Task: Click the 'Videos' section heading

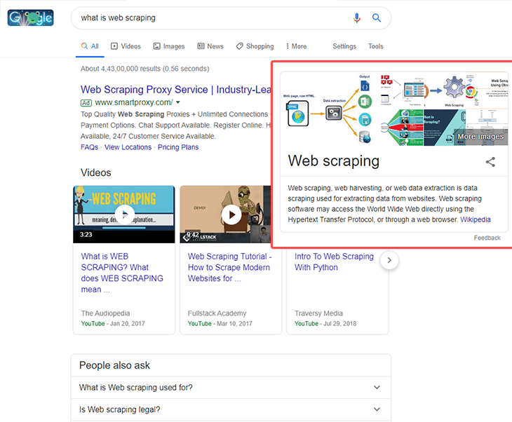Action: (x=95, y=172)
